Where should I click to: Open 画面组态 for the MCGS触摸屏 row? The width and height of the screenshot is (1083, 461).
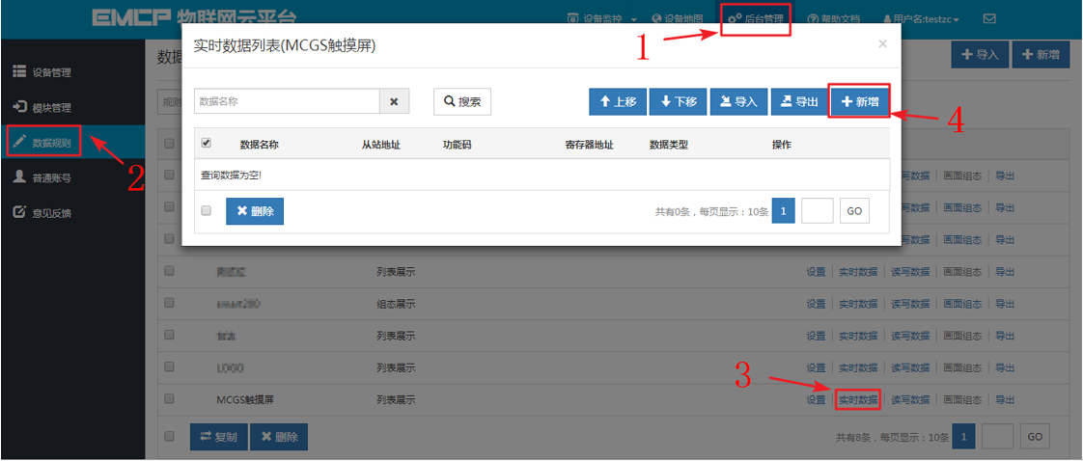(x=962, y=399)
